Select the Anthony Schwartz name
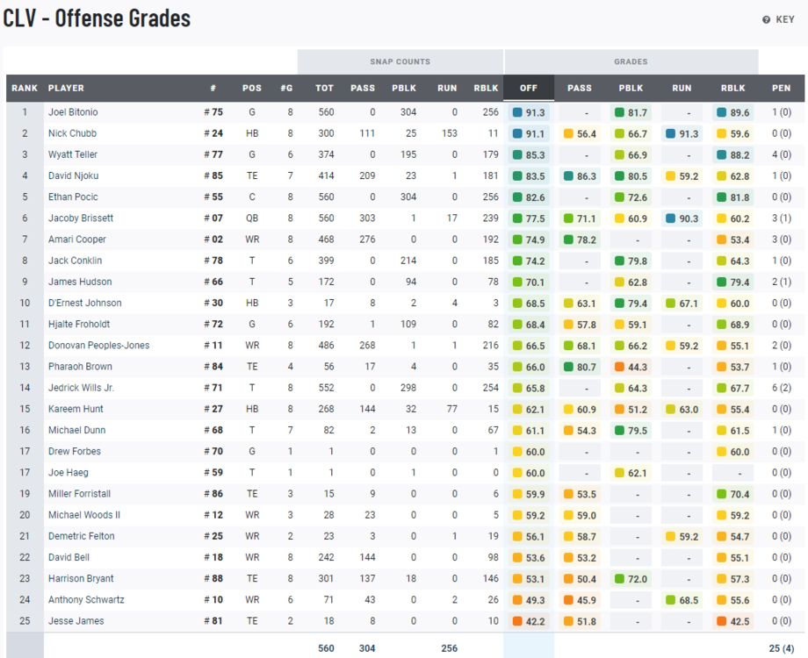 [x=86, y=599]
